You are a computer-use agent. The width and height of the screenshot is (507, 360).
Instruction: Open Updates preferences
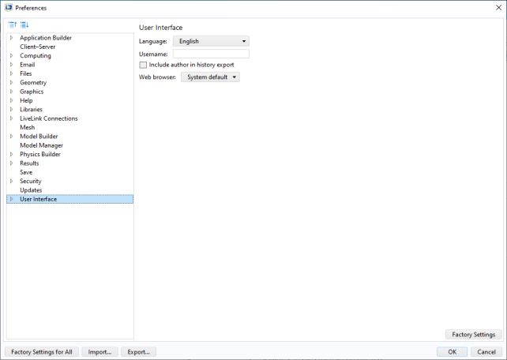[x=31, y=190]
